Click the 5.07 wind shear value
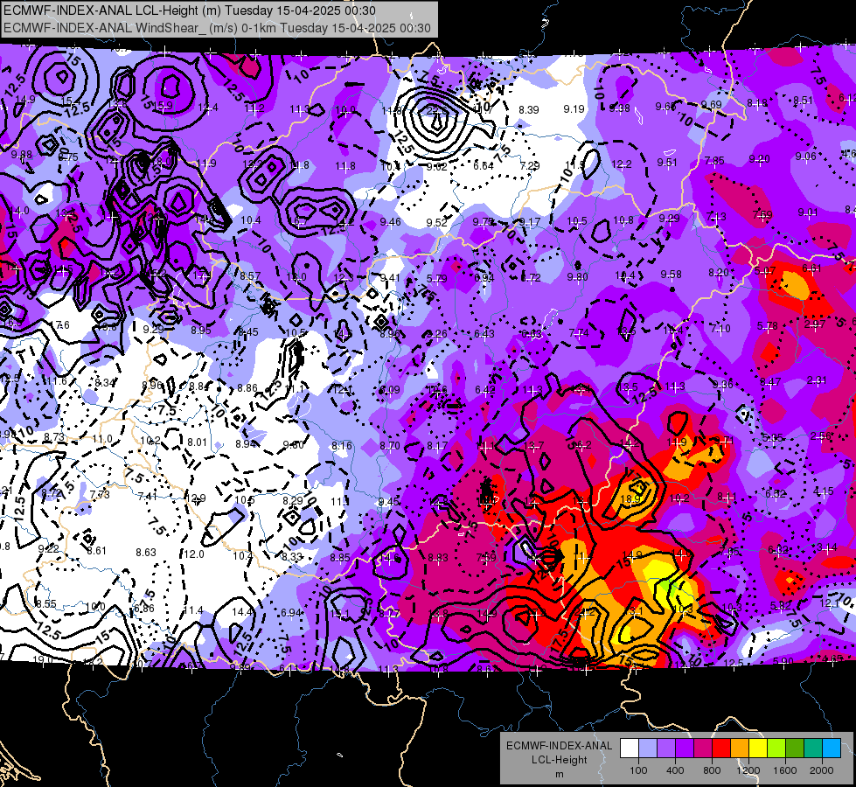 tap(765, 271)
